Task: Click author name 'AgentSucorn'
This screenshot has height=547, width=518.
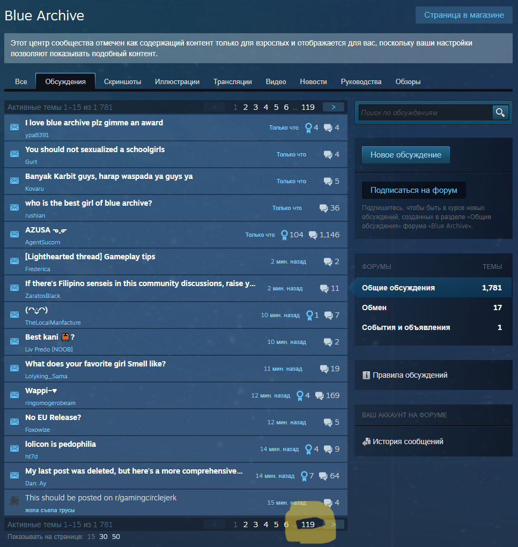Action: 42,243
